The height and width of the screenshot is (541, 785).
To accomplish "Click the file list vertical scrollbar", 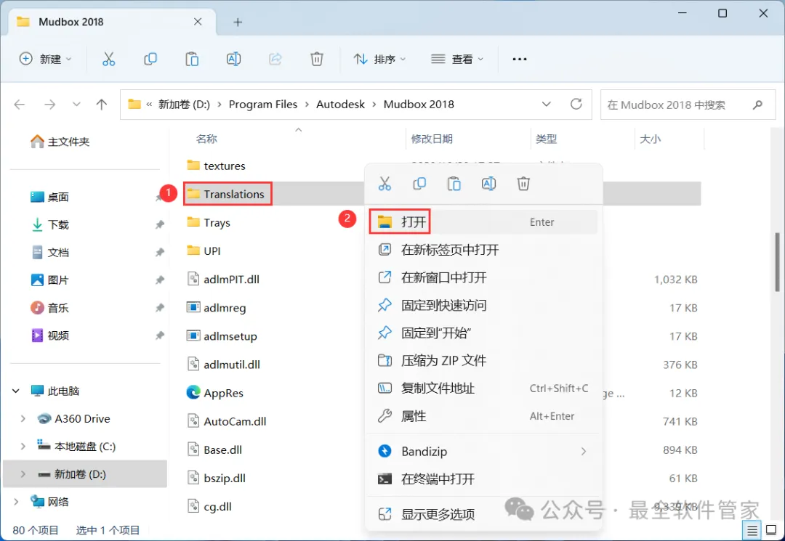I will coord(778,261).
